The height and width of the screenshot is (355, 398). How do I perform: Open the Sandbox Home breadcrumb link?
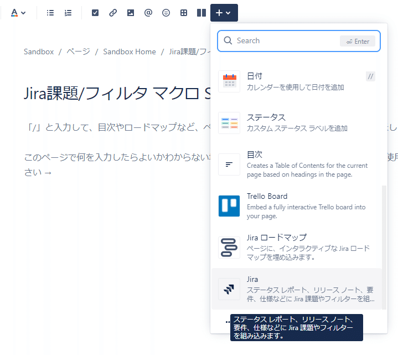click(130, 52)
